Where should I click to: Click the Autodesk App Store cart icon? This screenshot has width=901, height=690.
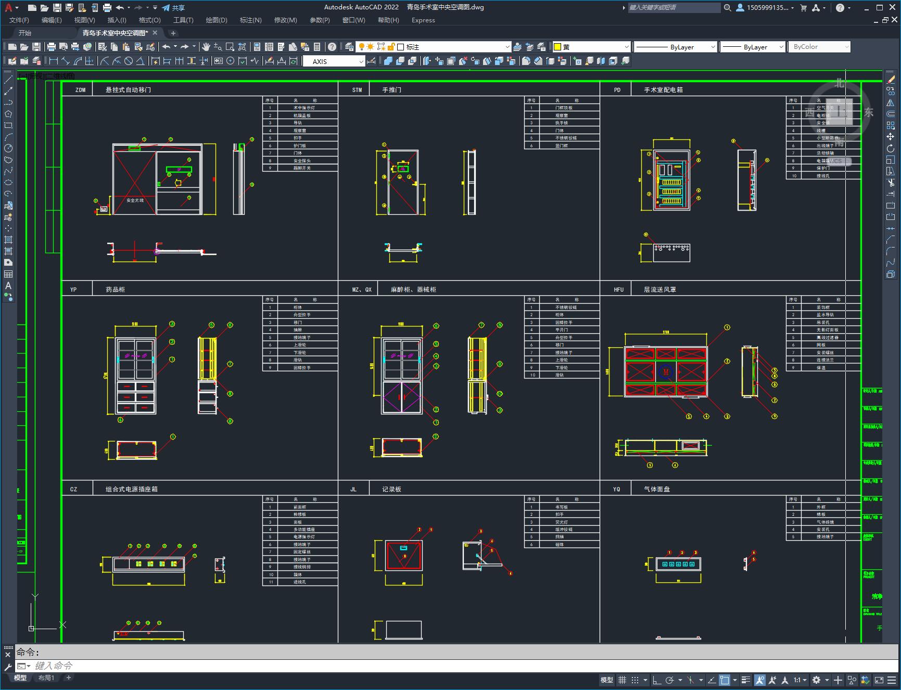803,7
